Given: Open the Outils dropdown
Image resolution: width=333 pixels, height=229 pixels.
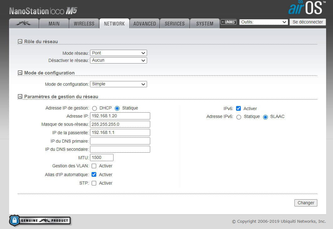Looking at the screenshot, I should (x=264, y=22).
